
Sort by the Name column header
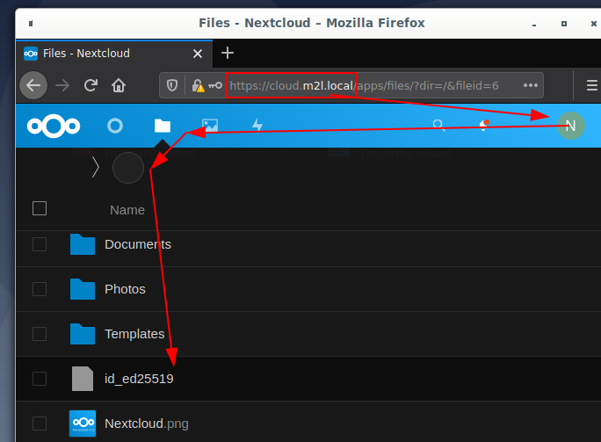click(x=127, y=210)
